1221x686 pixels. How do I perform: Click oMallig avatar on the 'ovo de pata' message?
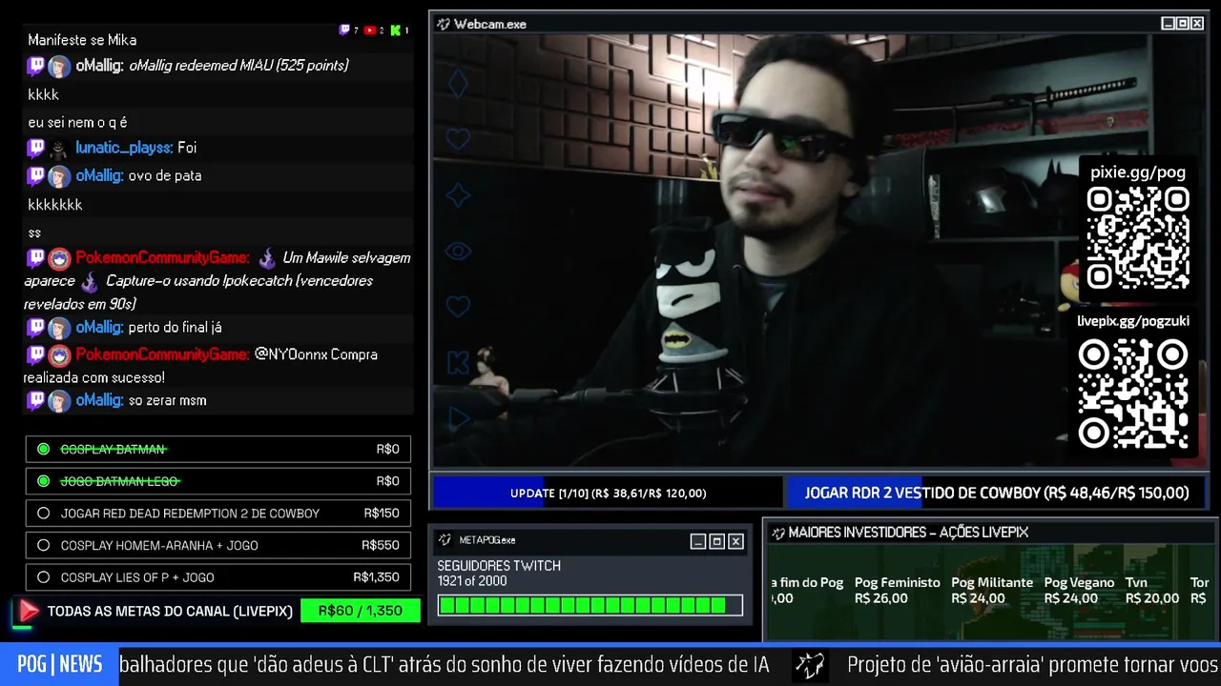59,177
